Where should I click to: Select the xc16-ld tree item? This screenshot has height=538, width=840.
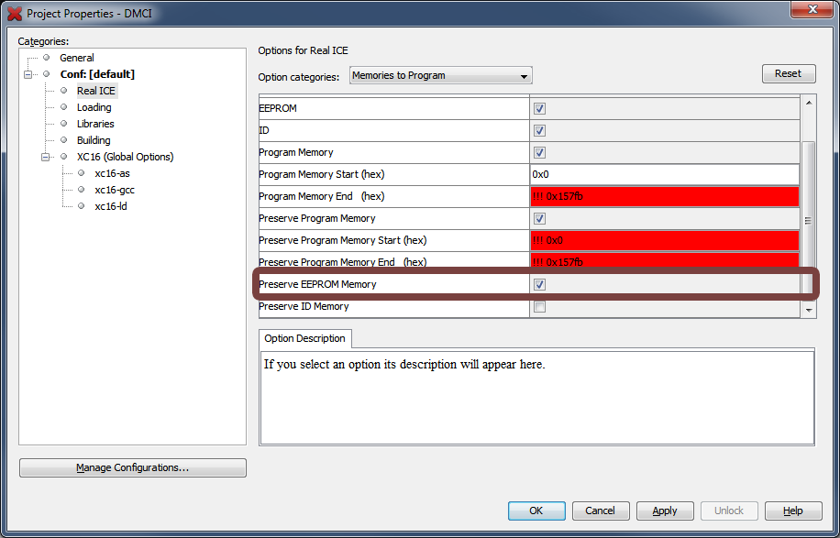(111, 206)
